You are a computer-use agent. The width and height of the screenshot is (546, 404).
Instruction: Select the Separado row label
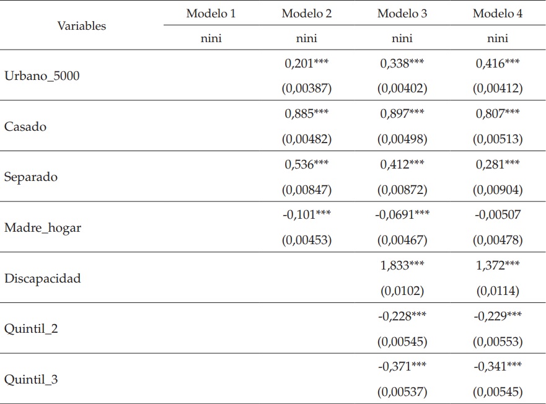31,177
